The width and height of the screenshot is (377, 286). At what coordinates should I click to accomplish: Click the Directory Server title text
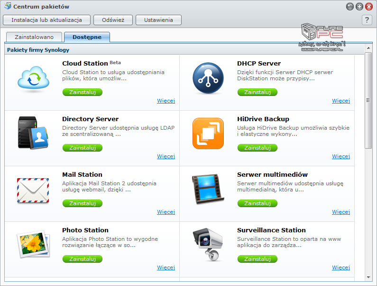coord(90,119)
